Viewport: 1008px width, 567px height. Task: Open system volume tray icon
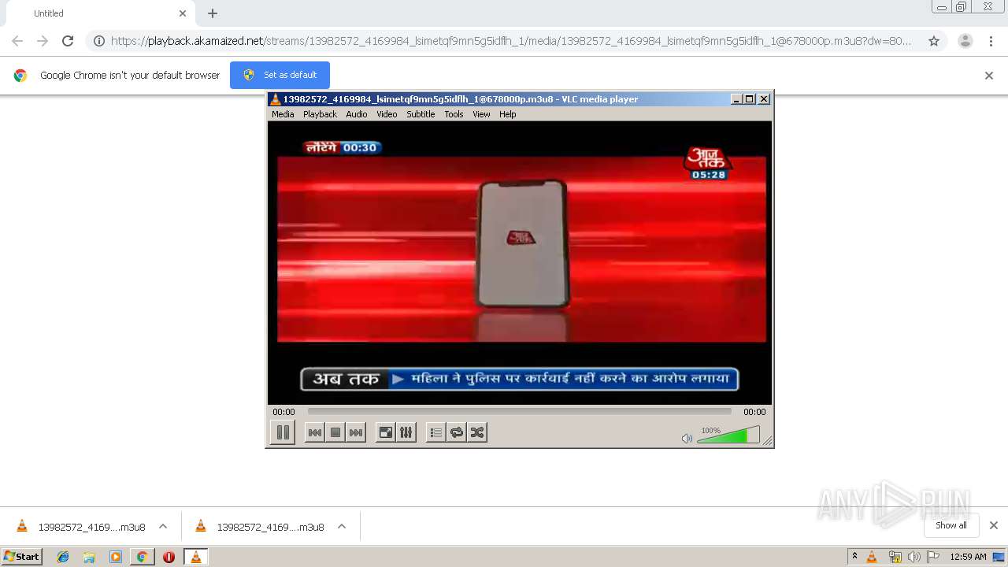coord(913,557)
